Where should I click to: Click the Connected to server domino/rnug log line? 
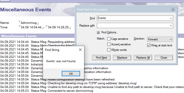[x=47, y=91]
